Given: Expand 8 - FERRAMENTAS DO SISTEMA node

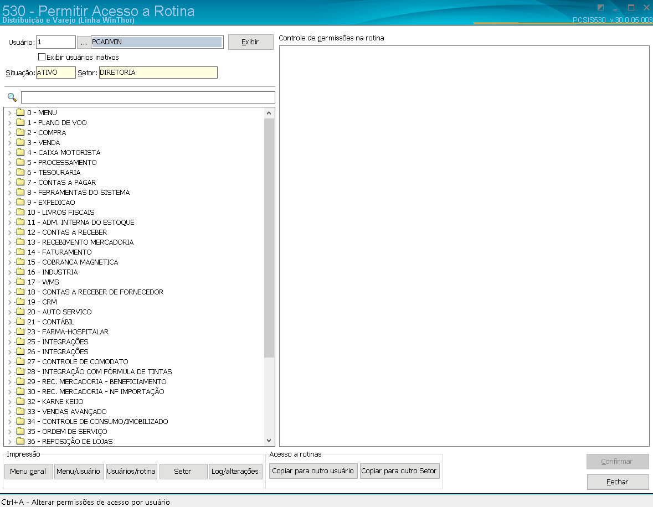Looking at the screenshot, I should click(x=9, y=193).
